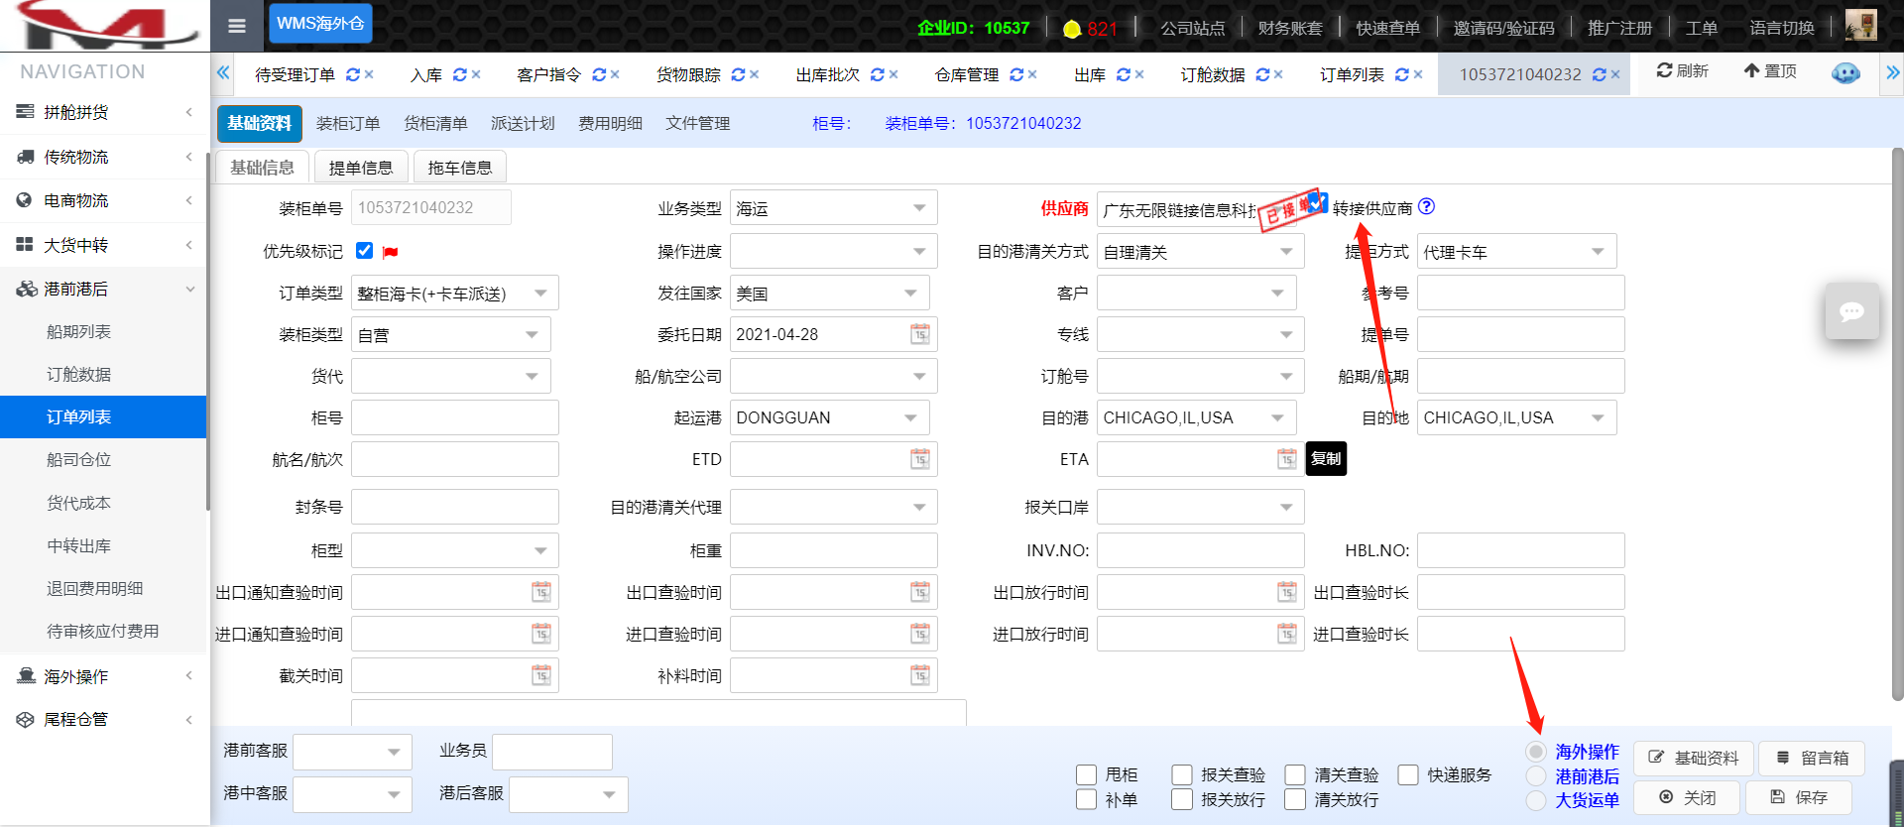Image resolution: width=1904 pixels, height=827 pixels.
Task: Open calendar picker for ETA field
Action: [1287, 459]
